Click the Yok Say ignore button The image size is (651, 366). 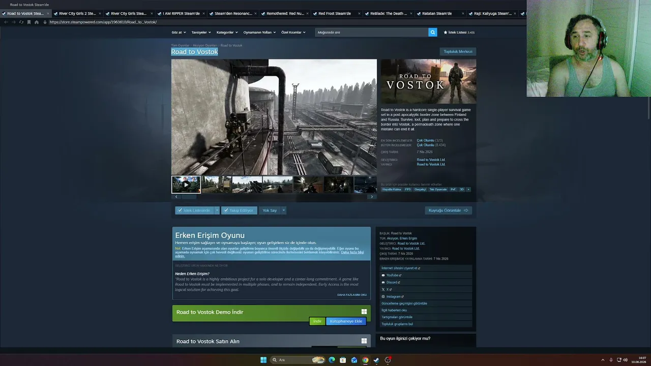point(270,210)
